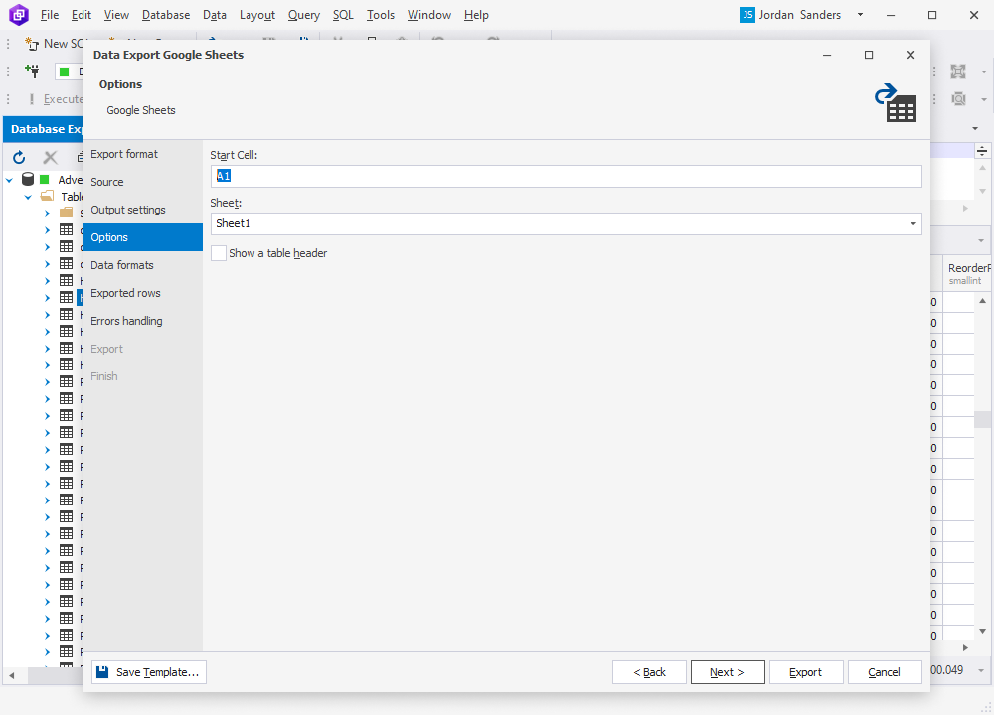994x715 pixels.
Task: Click the new connection plug icon
Action: coord(32,71)
